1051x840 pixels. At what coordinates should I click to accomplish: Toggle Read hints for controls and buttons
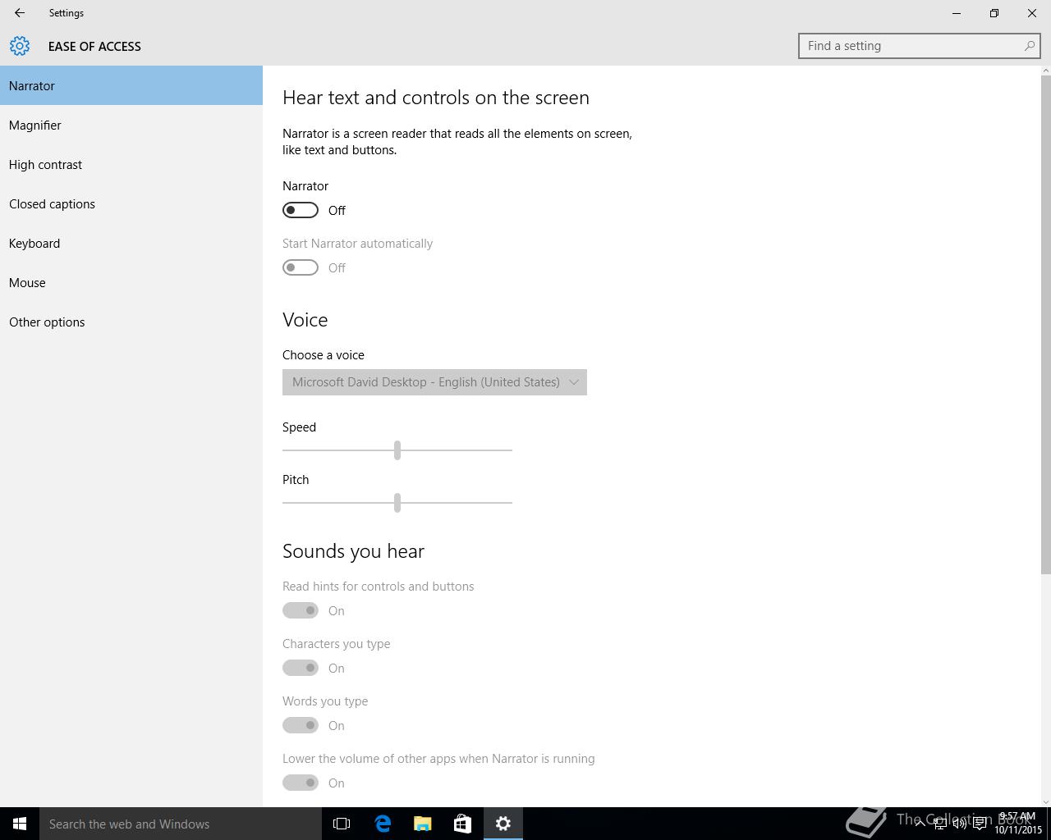coord(301,610)
